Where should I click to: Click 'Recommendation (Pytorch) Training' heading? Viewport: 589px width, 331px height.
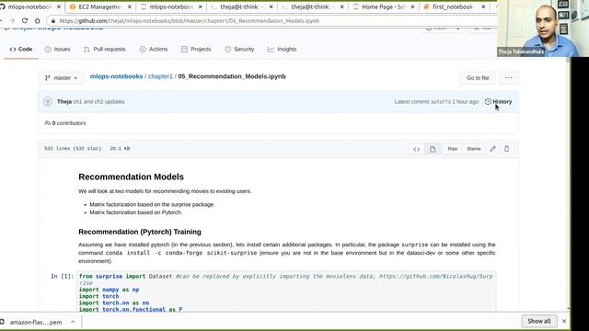coord(140,232)
